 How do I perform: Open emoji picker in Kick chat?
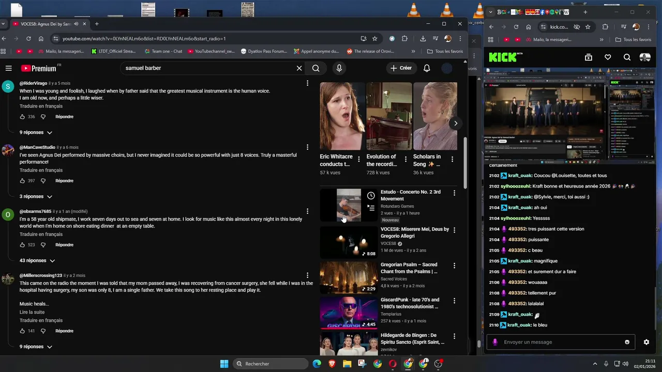(x=627, y=342)
